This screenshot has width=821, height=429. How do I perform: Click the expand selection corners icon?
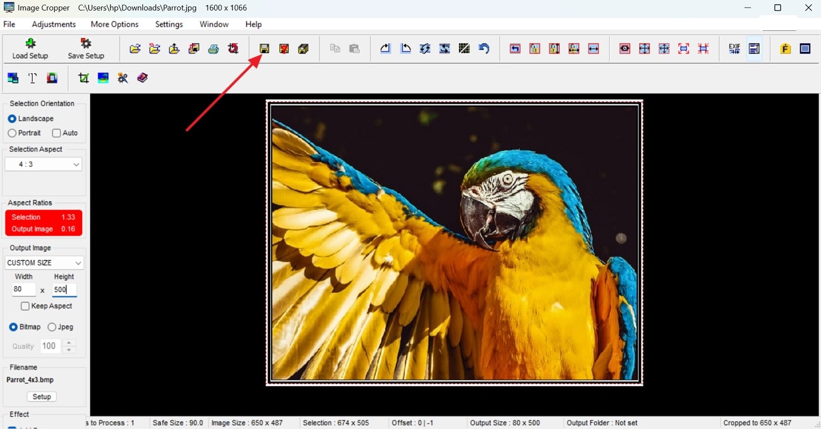point(683,49)
